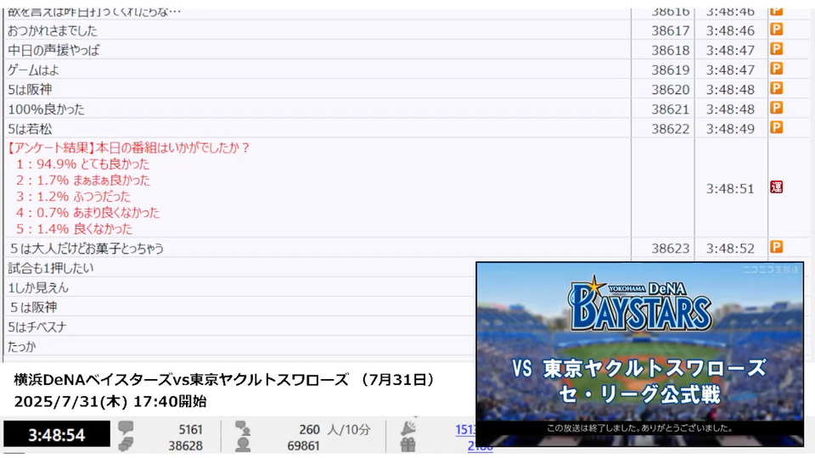Click the survey result line 1.4% 良くなかった
Viewport: 815px width, 458px height.
click(75, 228)
